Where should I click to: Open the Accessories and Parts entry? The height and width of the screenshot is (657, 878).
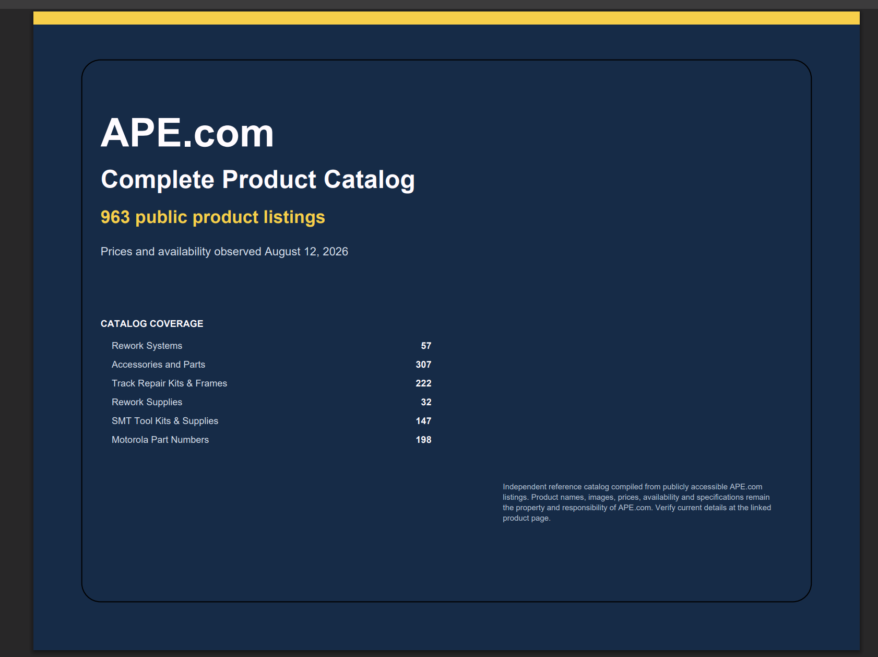[158, 365]
